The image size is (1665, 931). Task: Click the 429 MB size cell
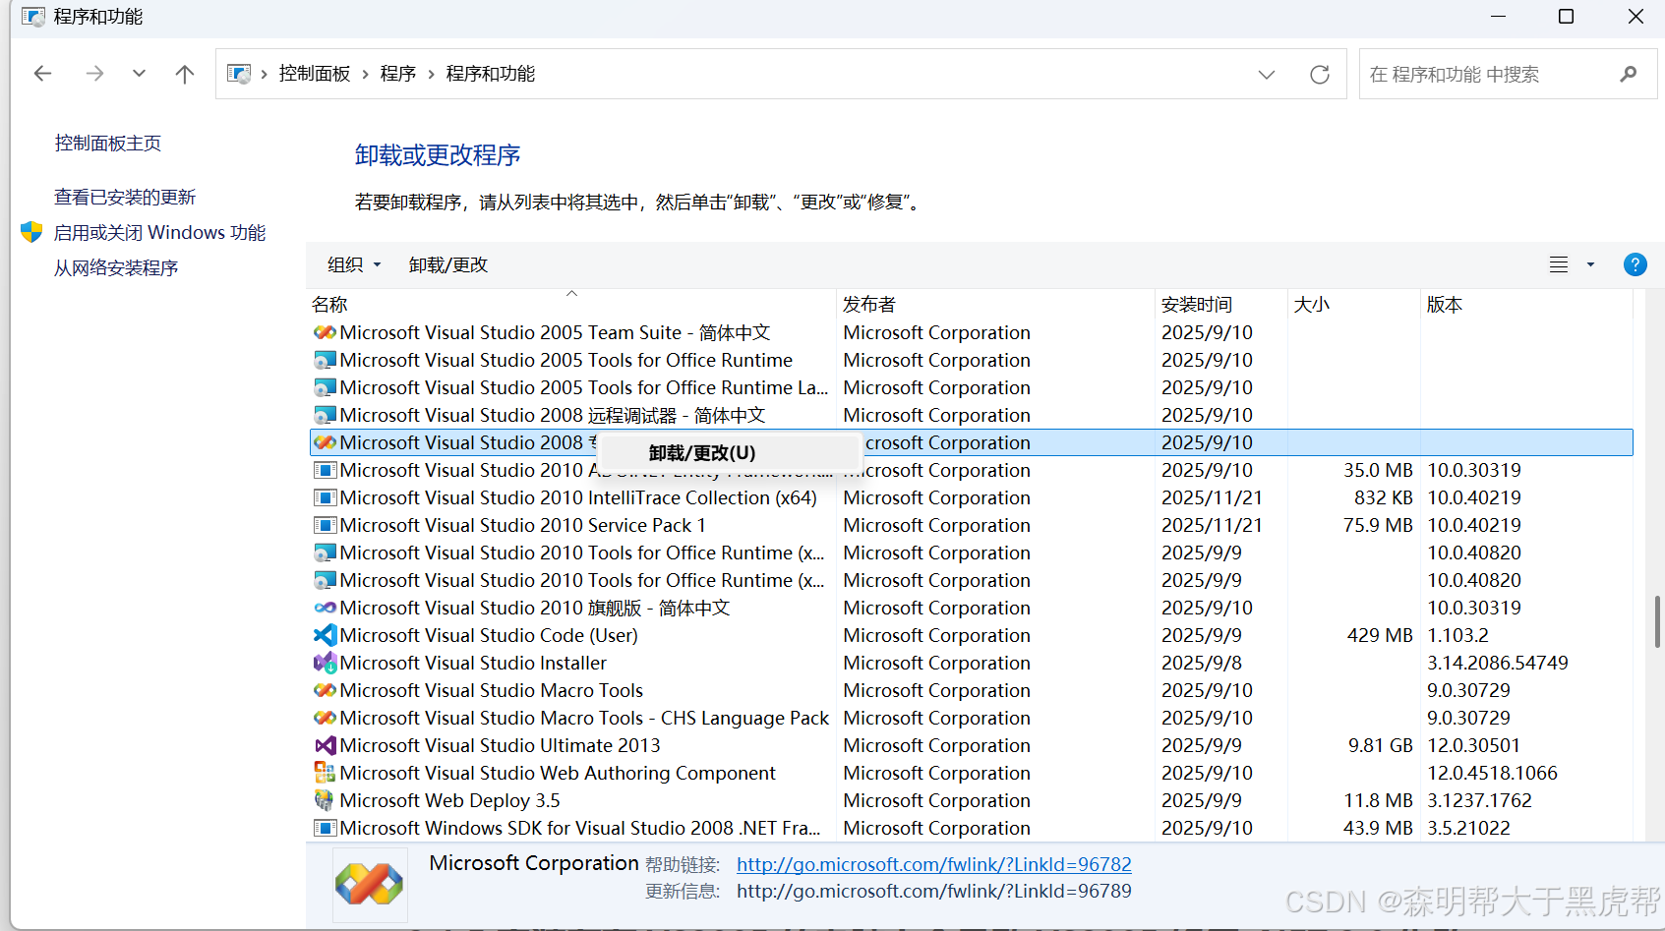1380,635
